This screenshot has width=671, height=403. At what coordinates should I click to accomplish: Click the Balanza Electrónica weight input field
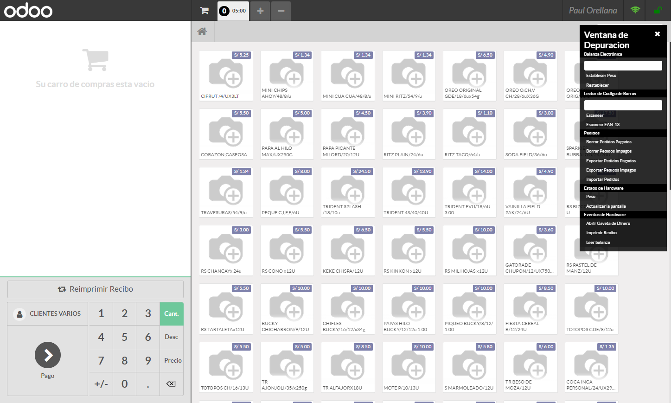click(623, 65)
